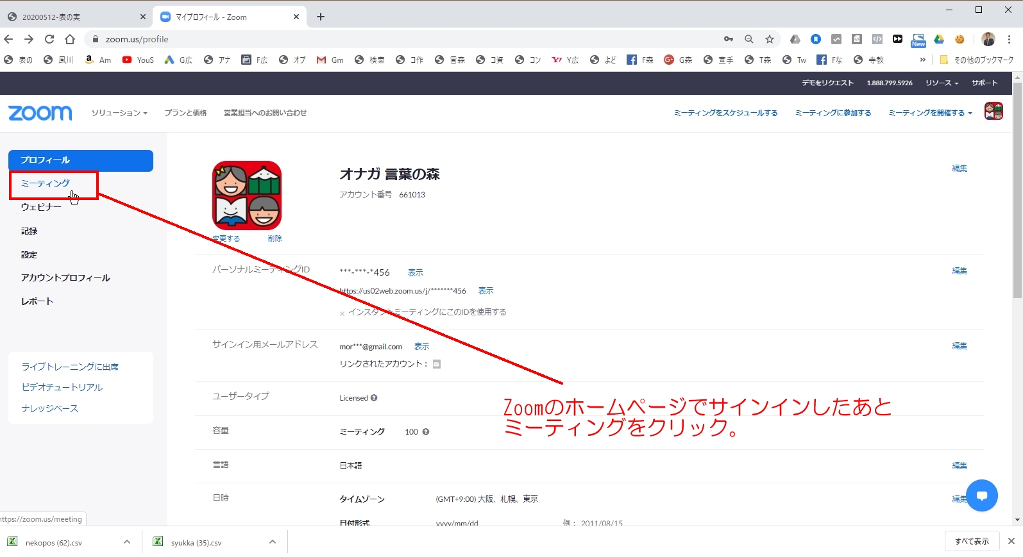
Task: Click the cookie extension icon
Action: (960, 39)
